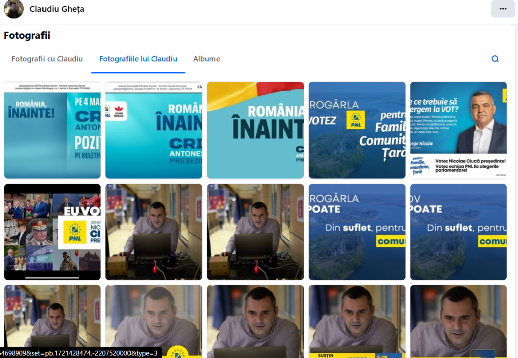This screenshot has width=518, height=358.
Task: Open Claudiu Gheța profile avatar
Action: tap(14, 9)
